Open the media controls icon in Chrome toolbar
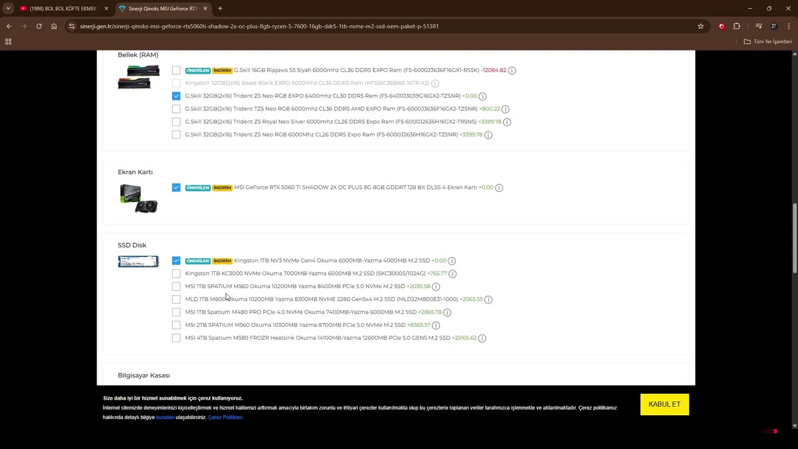 (758, 26)
